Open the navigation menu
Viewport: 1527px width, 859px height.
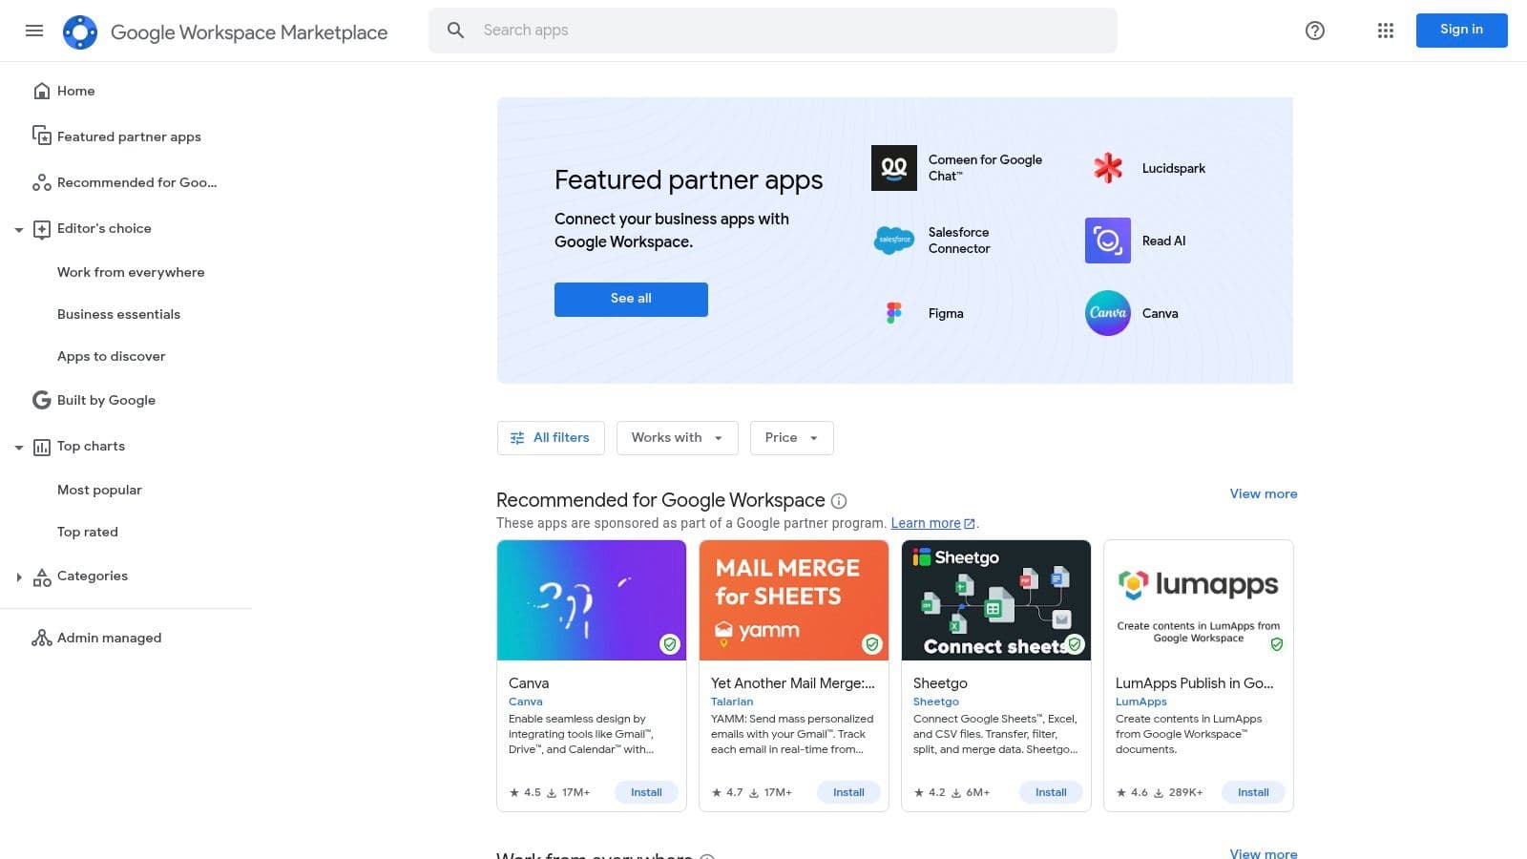(x=34, y=31)
